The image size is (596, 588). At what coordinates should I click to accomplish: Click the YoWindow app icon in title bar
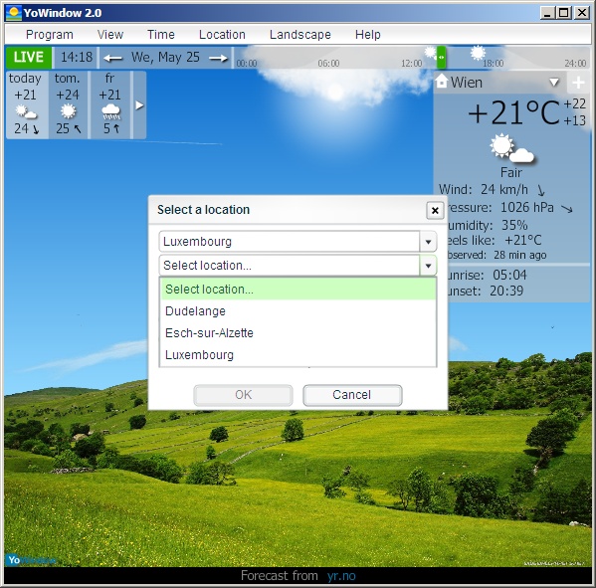click(14, 13)
